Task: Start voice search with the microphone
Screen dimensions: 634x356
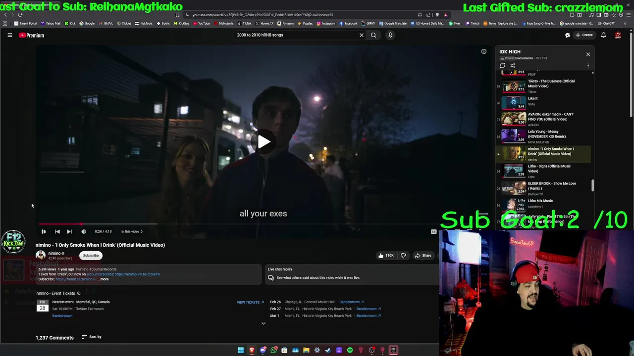Action: 390,35
